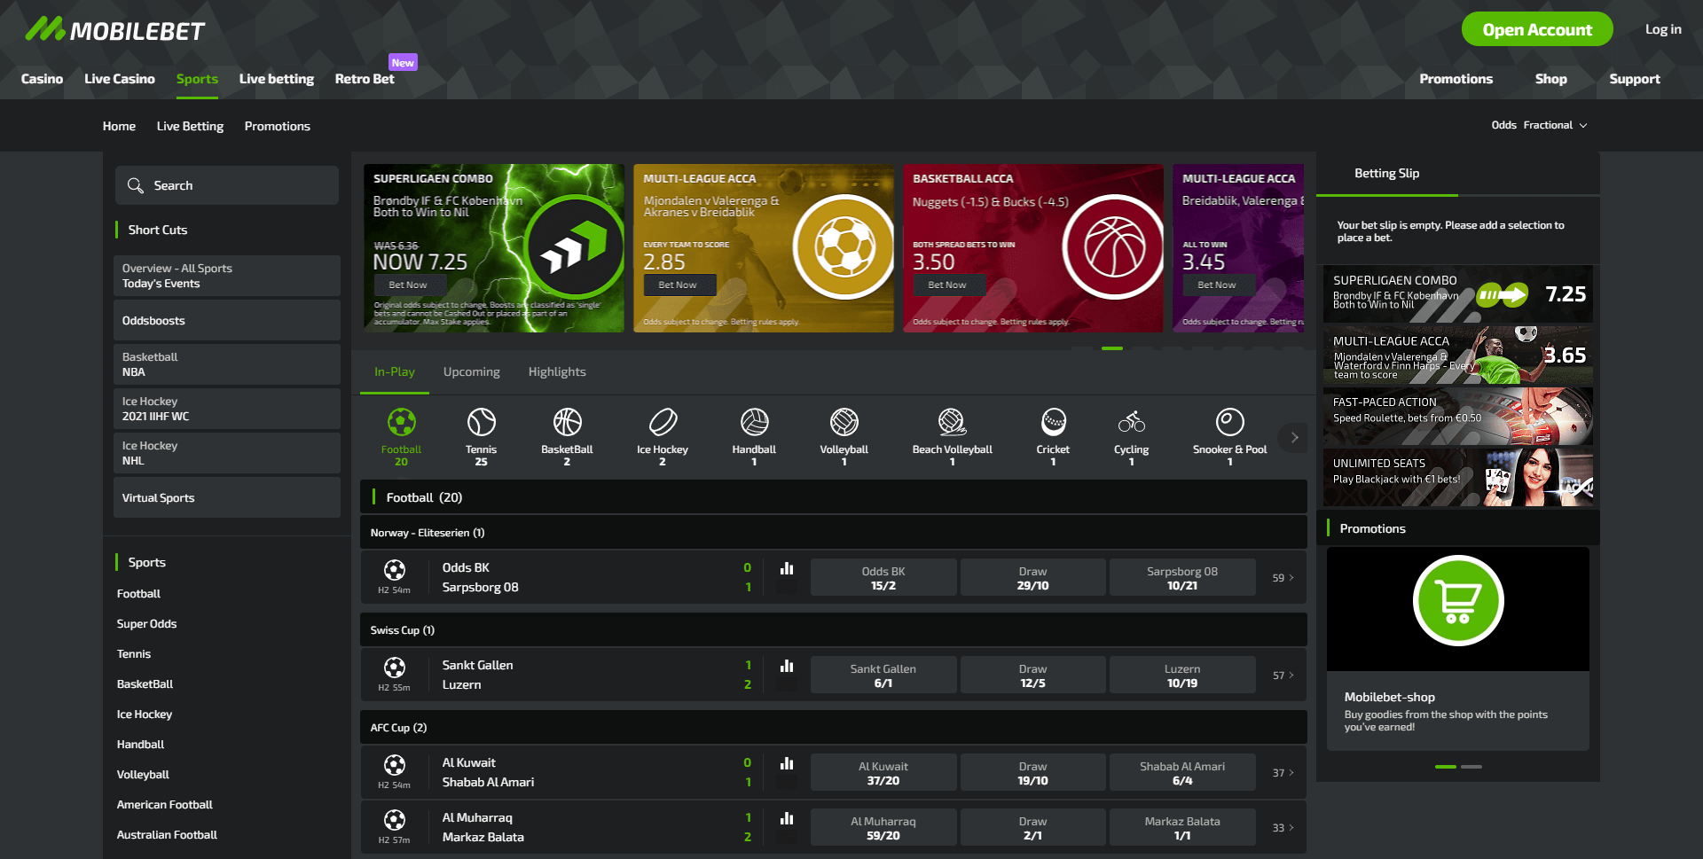This screenshot has width=1703, height=859.
Task: Select the Tennis sport icon
Action: [480, 424]
